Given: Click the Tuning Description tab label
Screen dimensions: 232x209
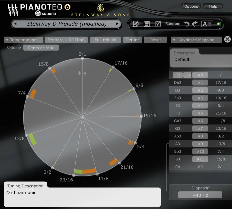Looking at the screenshot, I should click(25, 186).
